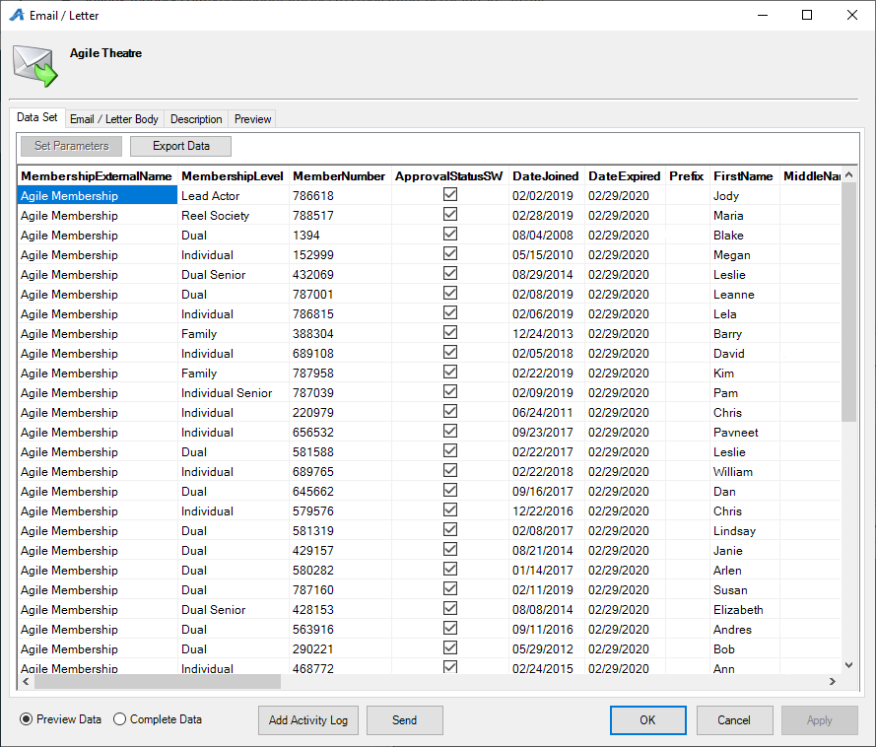Click the MemberNumber column header

(x=339, y=176)
